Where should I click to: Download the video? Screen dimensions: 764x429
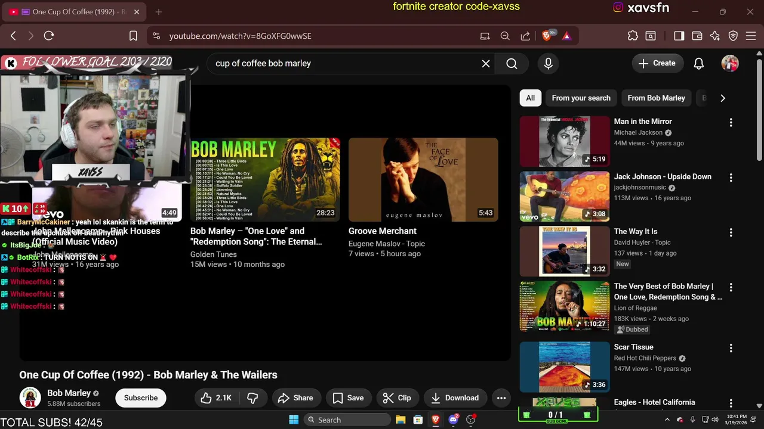(455, 398)
